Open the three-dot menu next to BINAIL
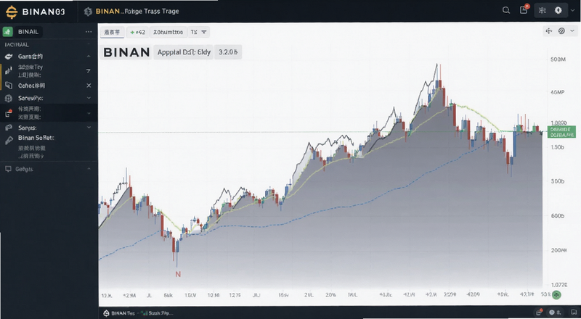Screen dimensions: 581x319 coord(89,32)
